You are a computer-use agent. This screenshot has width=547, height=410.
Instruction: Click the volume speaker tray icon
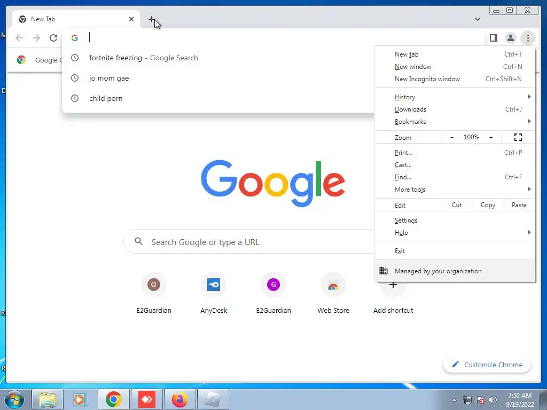click(x=493, y=400)
